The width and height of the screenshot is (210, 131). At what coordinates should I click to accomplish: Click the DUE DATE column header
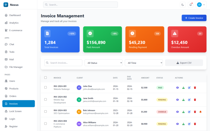[129, 78]
